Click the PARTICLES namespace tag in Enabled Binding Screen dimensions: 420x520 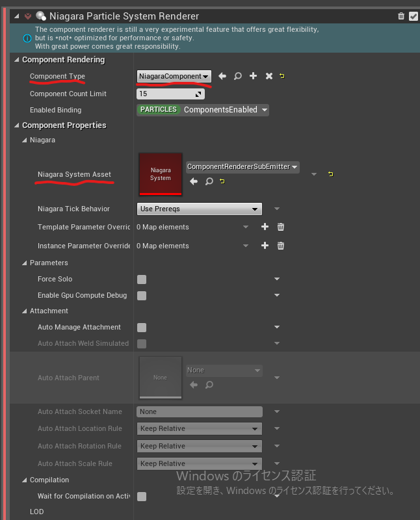point(159,110)
